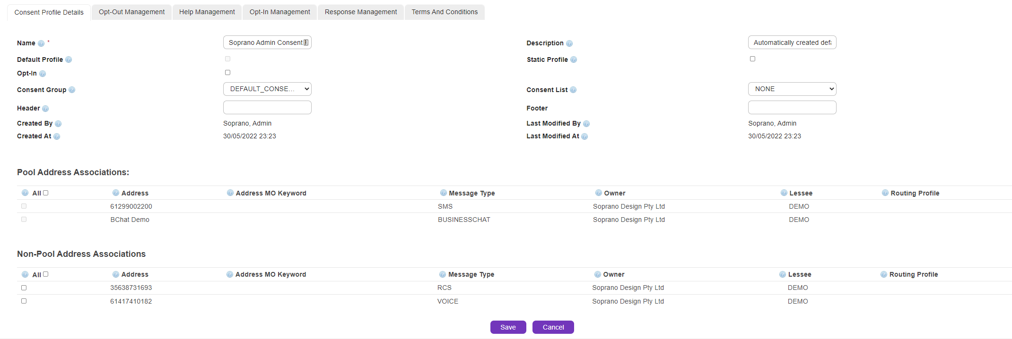Click help icon next to Pool Routing Profile

(885, 193)
